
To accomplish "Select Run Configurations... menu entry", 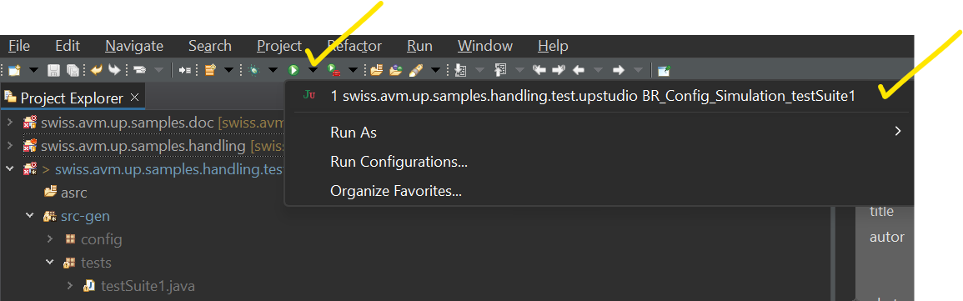I will click(399, 162).
